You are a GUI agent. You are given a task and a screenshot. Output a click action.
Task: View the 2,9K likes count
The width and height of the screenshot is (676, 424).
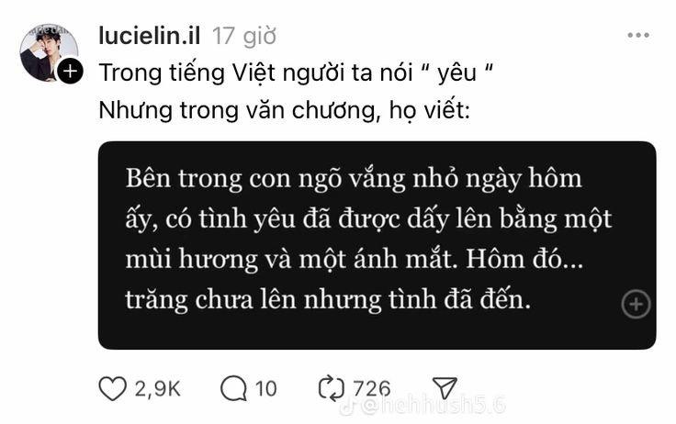(157, 389)
